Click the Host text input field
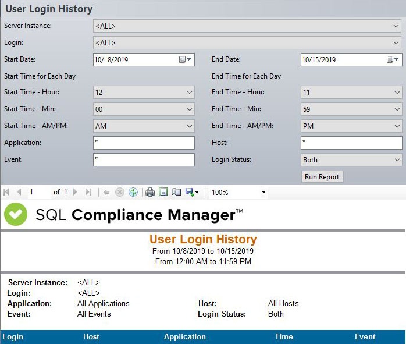Screen dimensions: 406x344 [351, 143]
